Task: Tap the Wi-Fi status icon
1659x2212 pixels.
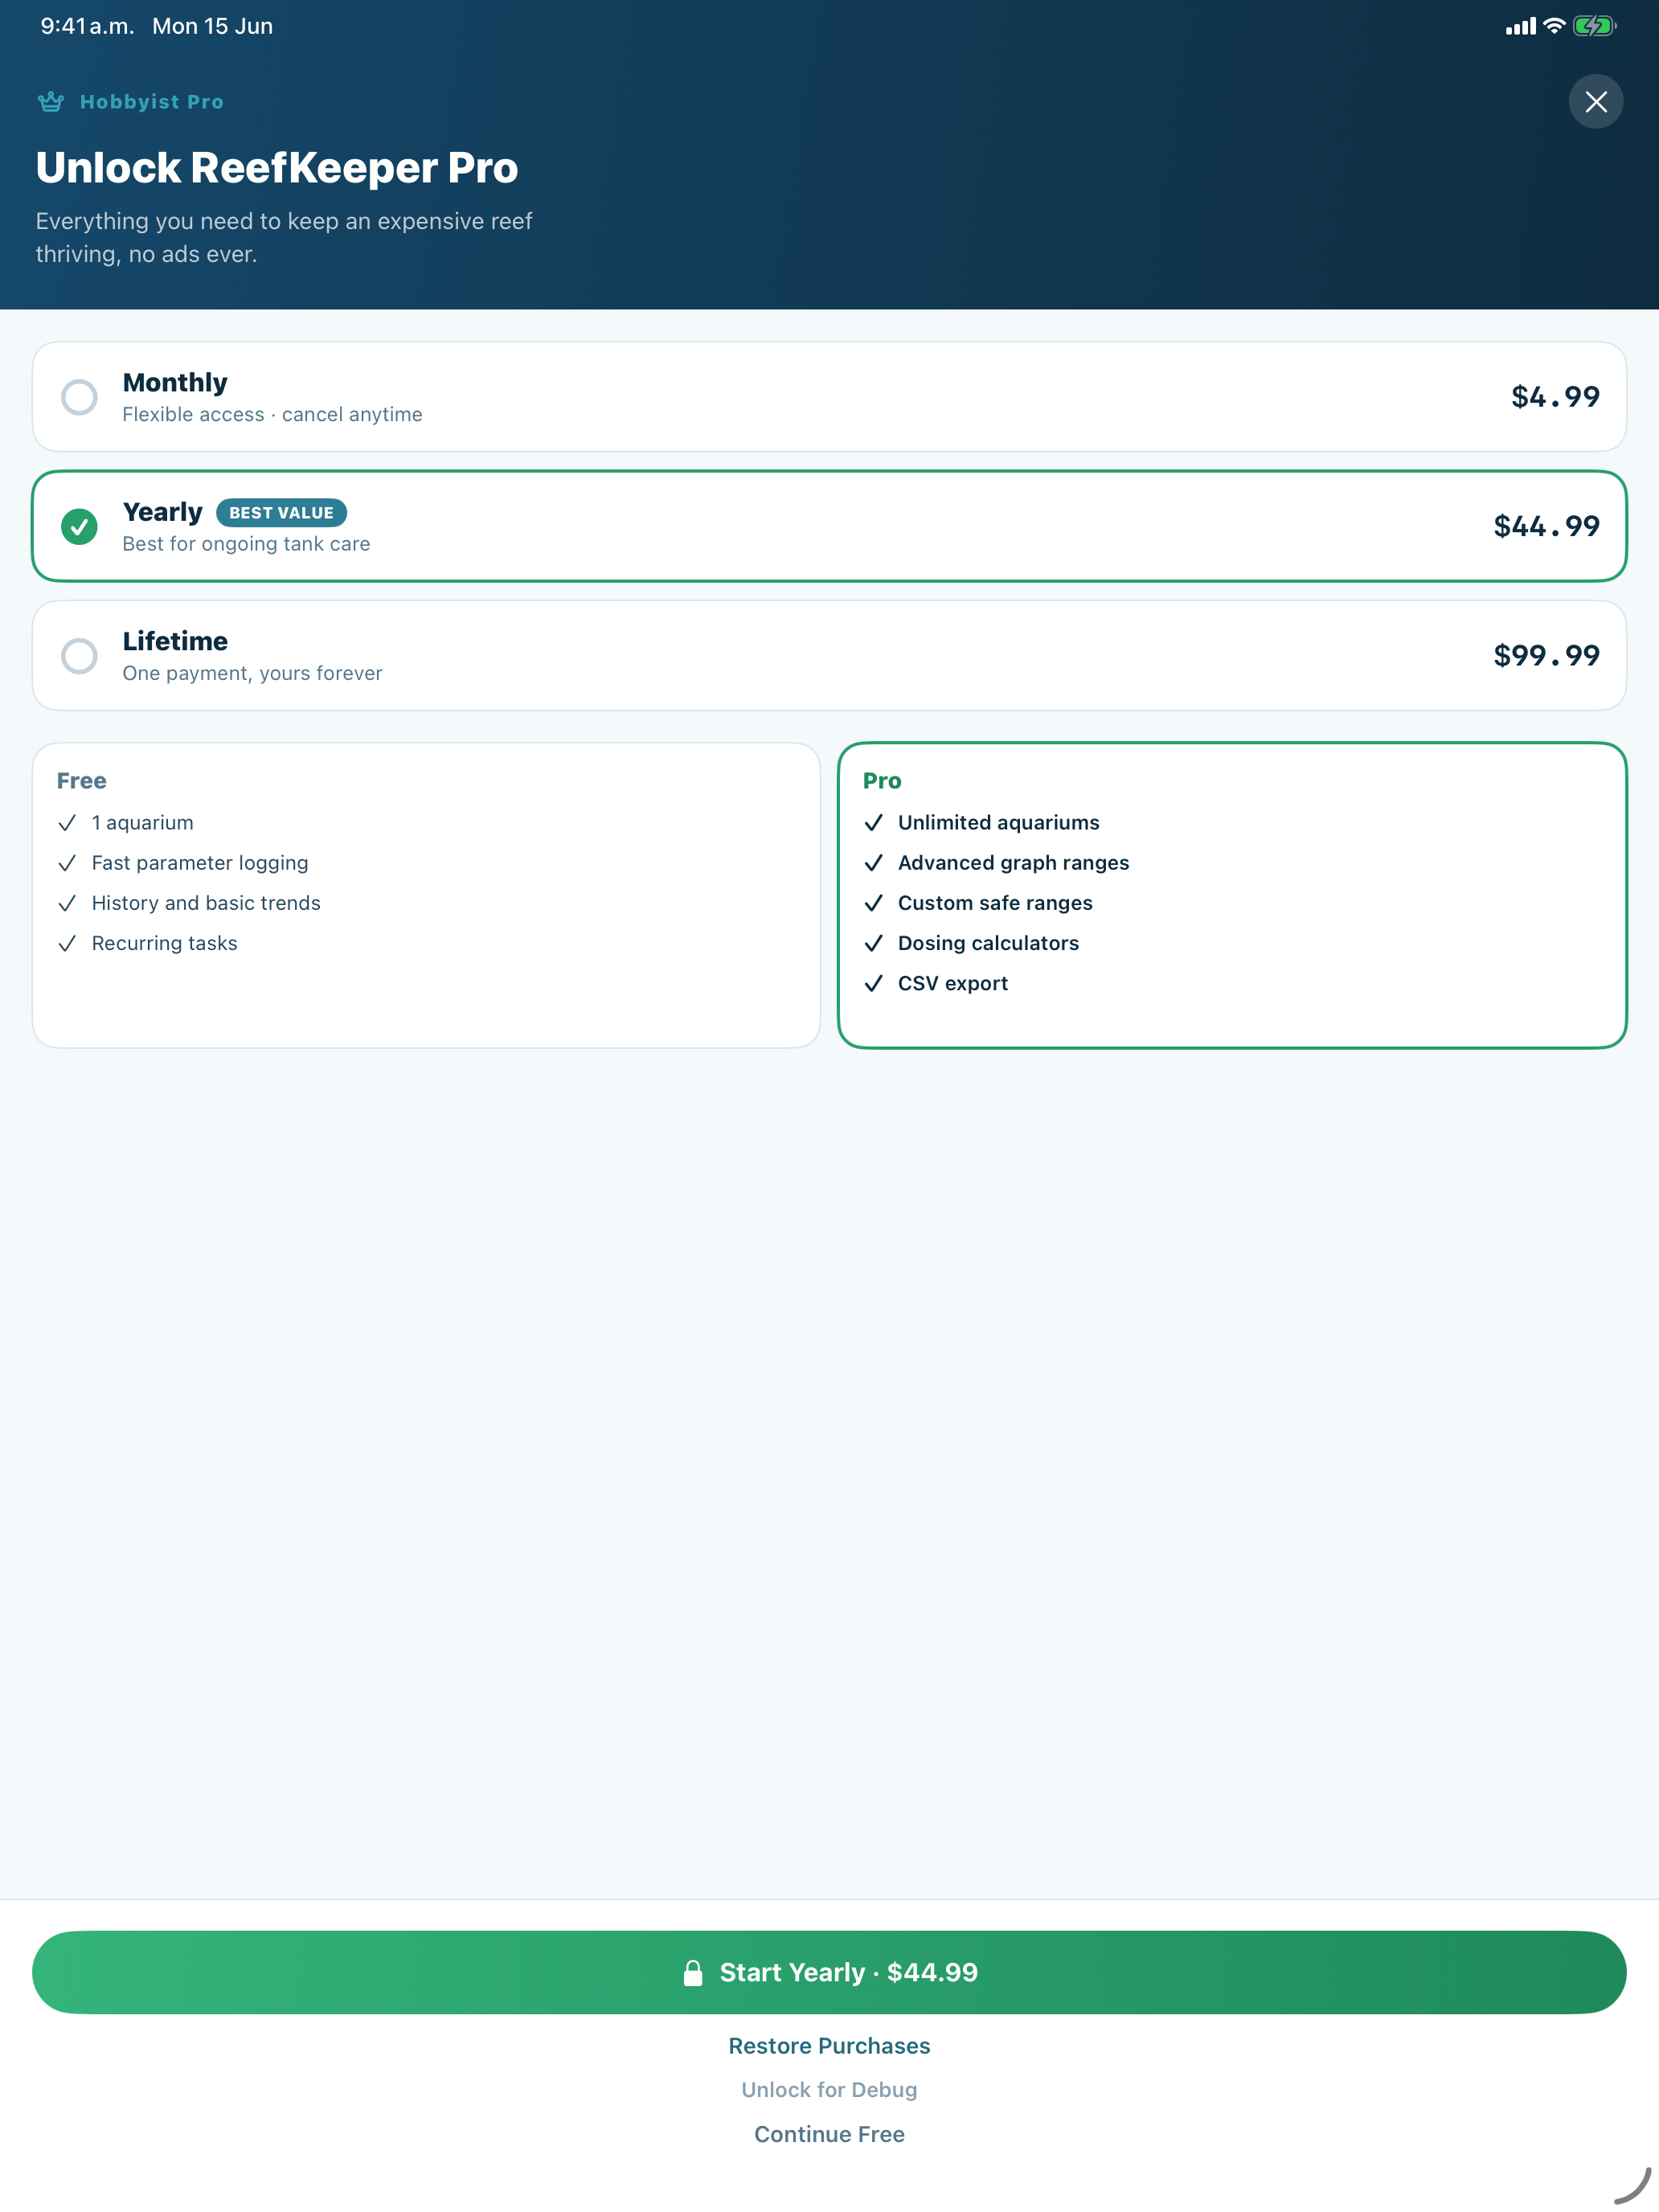Action: (1553, 26)
